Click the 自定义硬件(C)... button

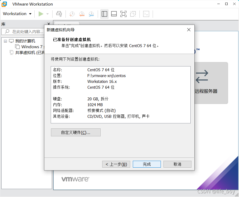[76, 132]
